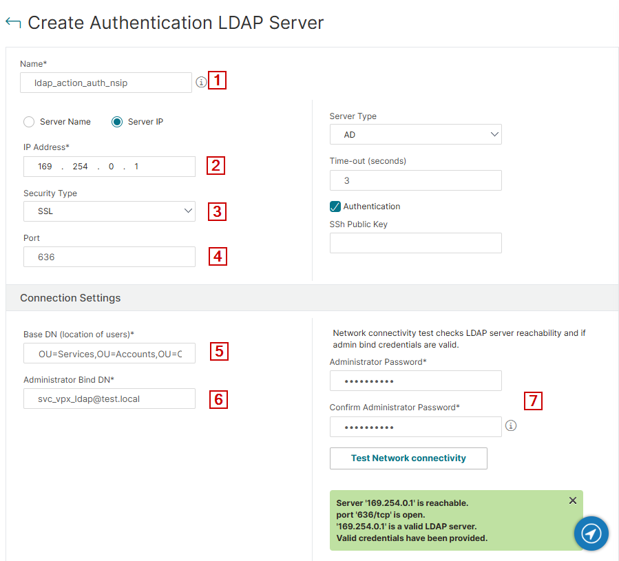Image resolution: width=619 pixels, height=561 pixels.
Task: Open the Security Type SSL dropdown
Action: click(x=109, y=211)
